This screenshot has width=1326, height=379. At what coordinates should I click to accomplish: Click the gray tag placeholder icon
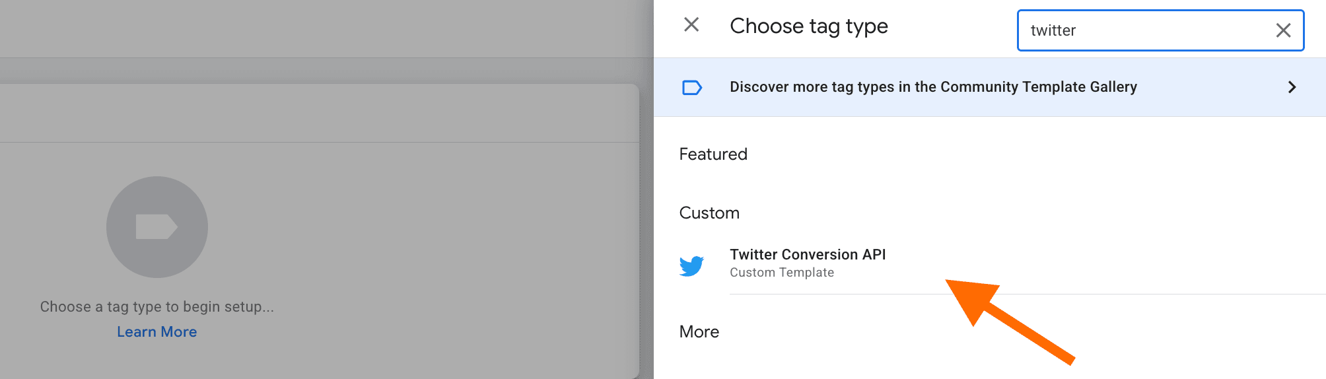[x=157, y=227]
